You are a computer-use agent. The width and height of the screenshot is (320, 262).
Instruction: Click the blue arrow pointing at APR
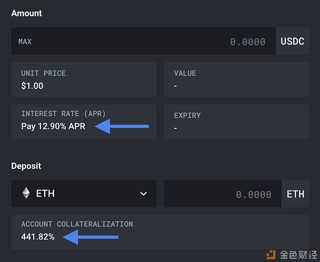click(122, 126)
